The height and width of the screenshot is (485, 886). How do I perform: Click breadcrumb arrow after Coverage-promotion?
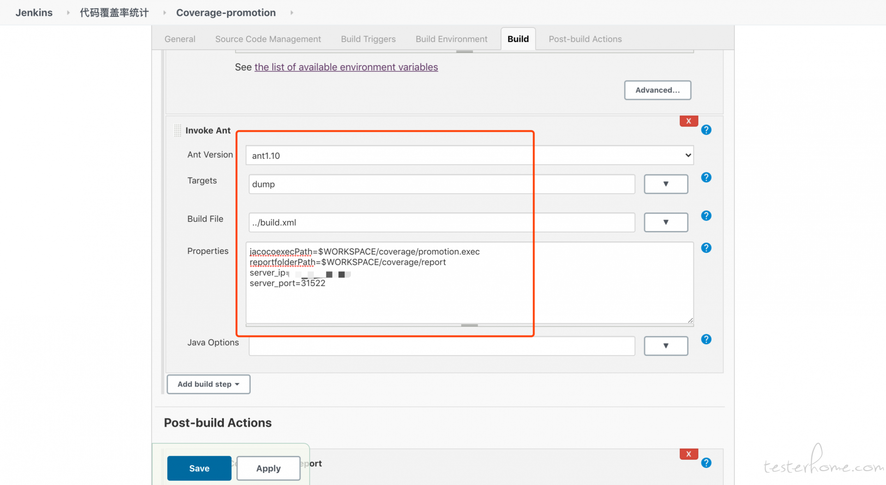pyautogui.click(x=292, y=12)
